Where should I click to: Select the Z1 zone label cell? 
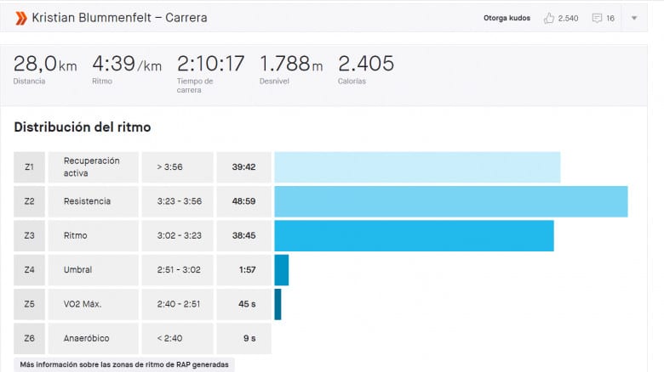[29, 167]
